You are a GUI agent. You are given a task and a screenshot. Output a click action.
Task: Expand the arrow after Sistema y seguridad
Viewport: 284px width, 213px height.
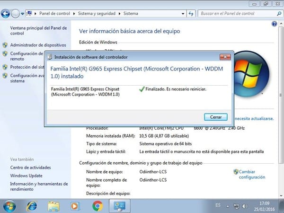119,14
